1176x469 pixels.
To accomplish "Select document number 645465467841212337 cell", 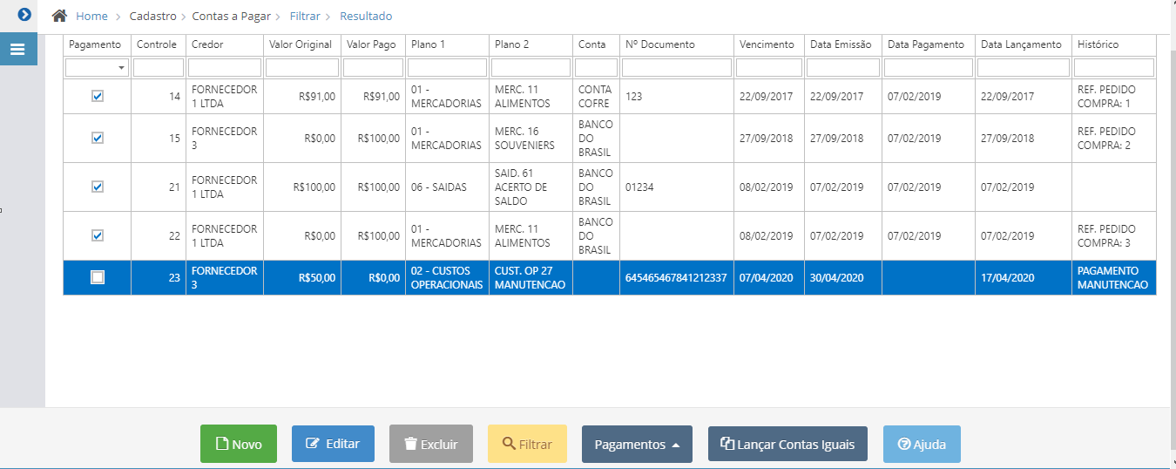I will (x=677, y=278).
